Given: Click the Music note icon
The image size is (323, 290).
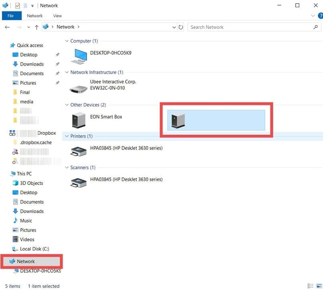Looking at the screenshot, I should [x=15, y=220].
